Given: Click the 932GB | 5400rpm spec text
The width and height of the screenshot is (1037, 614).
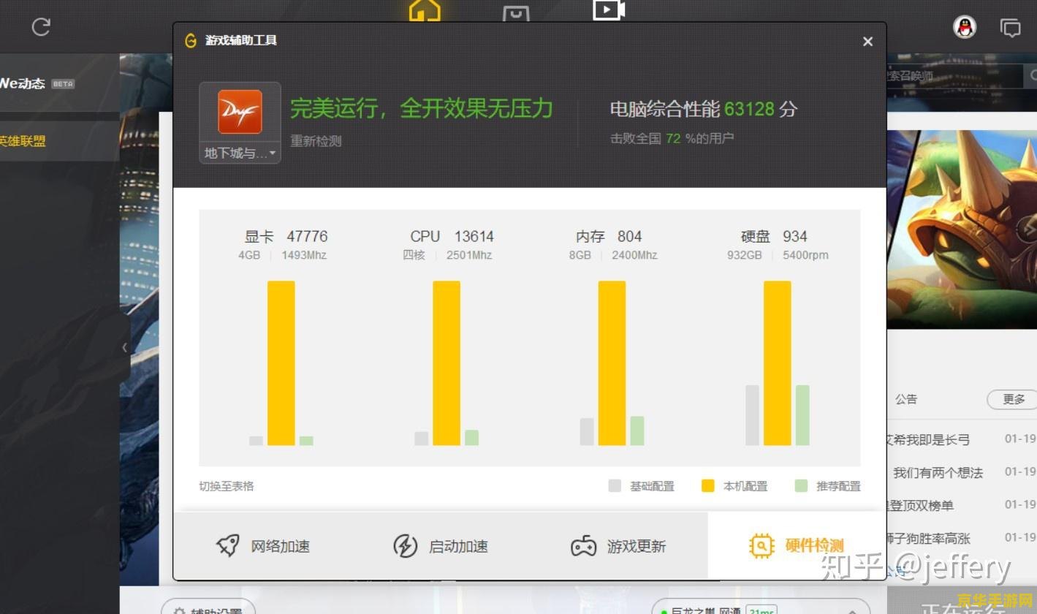Looking at the screenshot, I should pyautogui.click(x=778, y=255).
